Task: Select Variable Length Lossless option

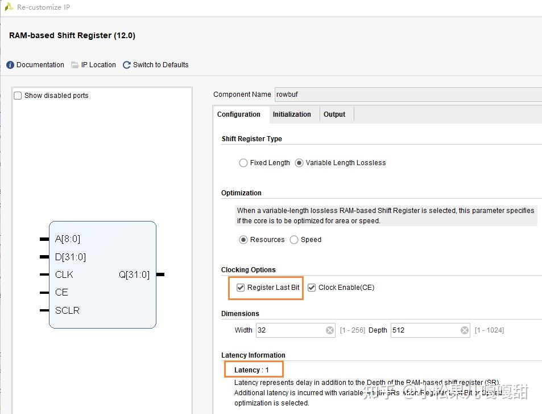Action: click(299, 163)
